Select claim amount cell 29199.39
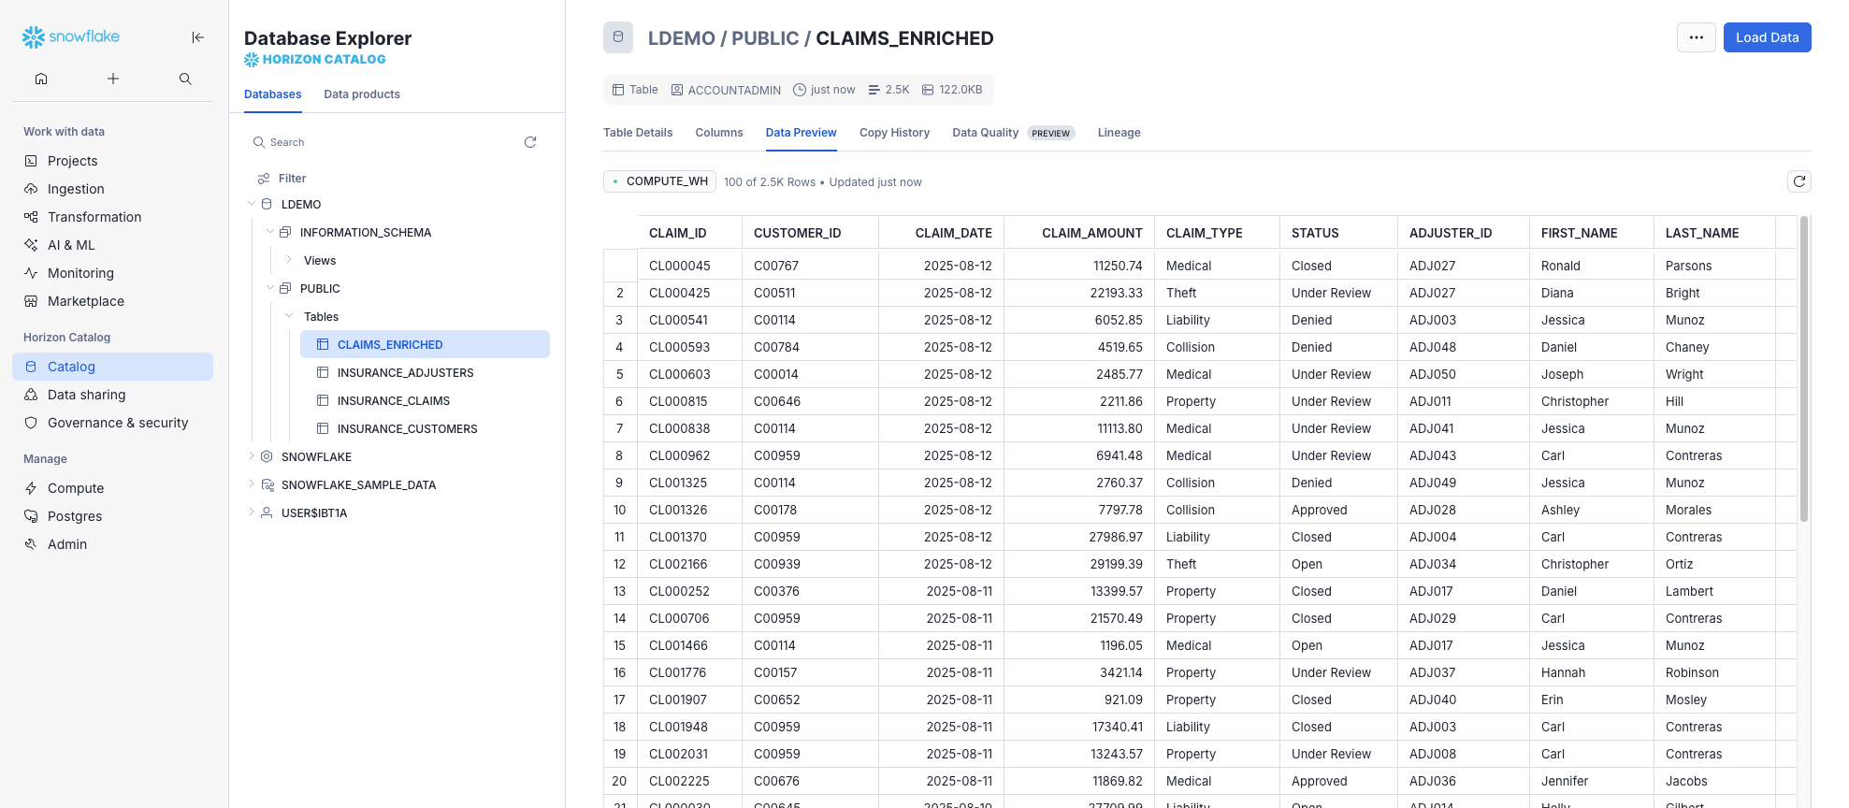This screenshot has height=808, width=1849. pos(1079,564)
